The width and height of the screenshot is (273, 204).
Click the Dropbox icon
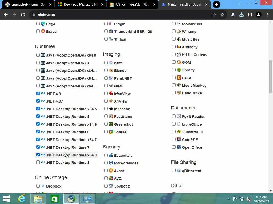(43, 186)
